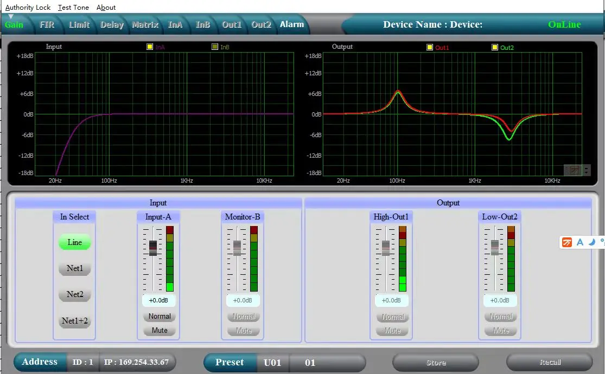Enable the Out1 curve checkbox
605x374 pixels.
pyautogui.click(x=430, y=47)
